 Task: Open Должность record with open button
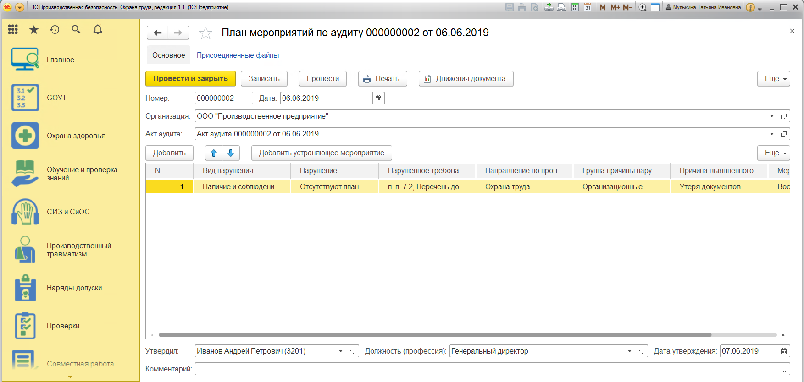coord(642,351)
